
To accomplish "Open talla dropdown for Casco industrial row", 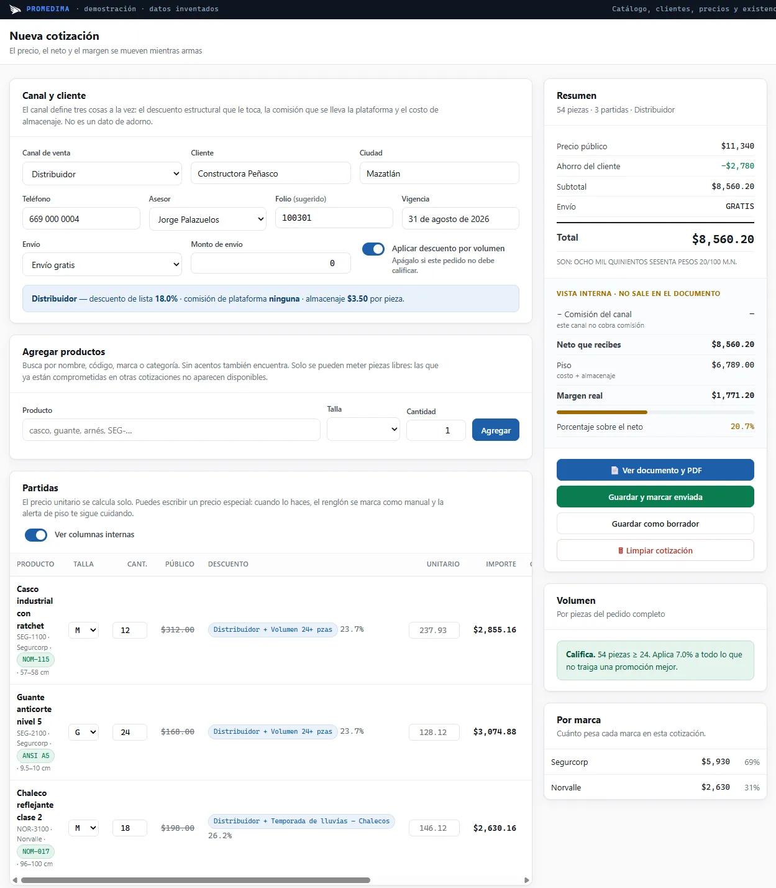I will click(x=83, y=630).
